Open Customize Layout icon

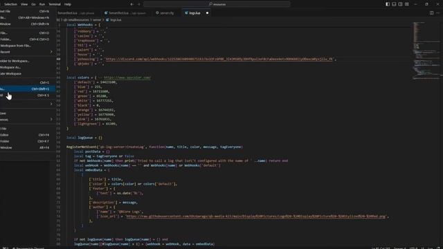point(407,4)
